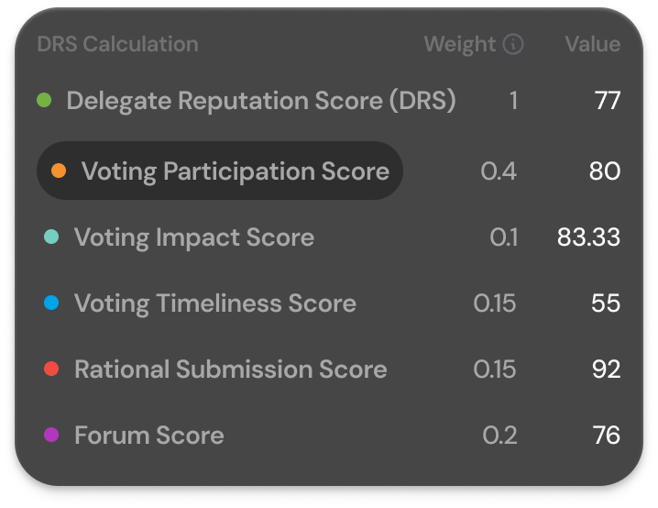658x508 pixels.
Task: Open Delegate Reputation Score (DRS) label
Action: coord(261,101)
